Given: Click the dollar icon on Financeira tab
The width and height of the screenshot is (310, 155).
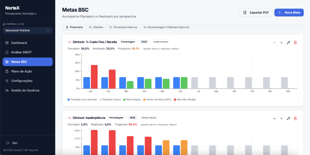Looking at the screenshot, I should 67,27.
